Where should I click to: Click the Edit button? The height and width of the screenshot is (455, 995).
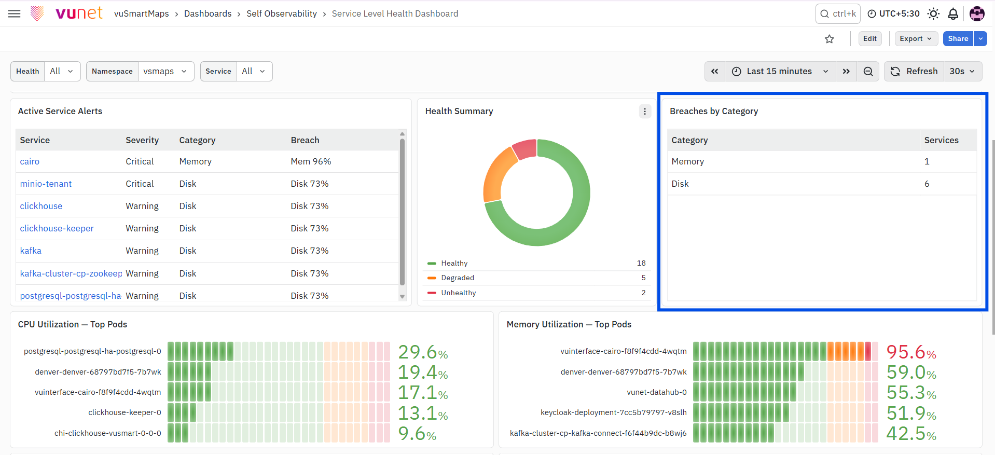tap(870, 39)
